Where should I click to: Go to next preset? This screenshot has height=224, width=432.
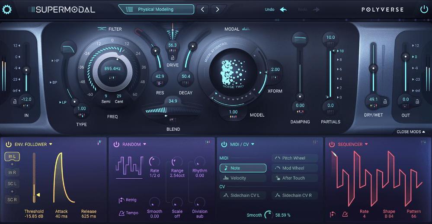218,9
